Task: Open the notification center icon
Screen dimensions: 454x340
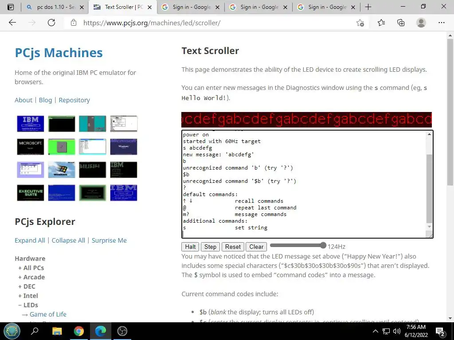Action: point(440,332)
